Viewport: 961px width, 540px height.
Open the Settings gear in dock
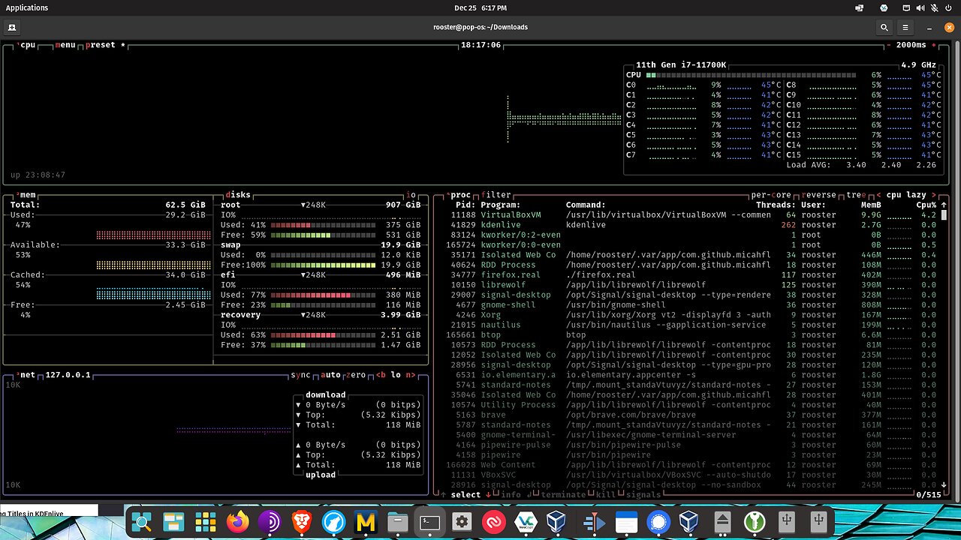(462, 522)
